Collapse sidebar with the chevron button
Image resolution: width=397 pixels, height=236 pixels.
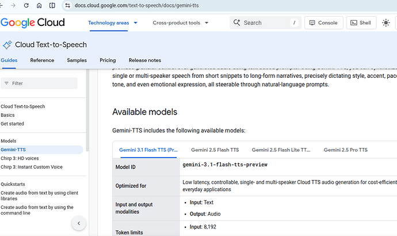click(79, 223)
